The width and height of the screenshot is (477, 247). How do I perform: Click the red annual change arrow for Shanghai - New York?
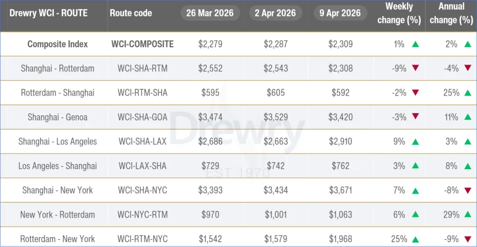(468, 190)
